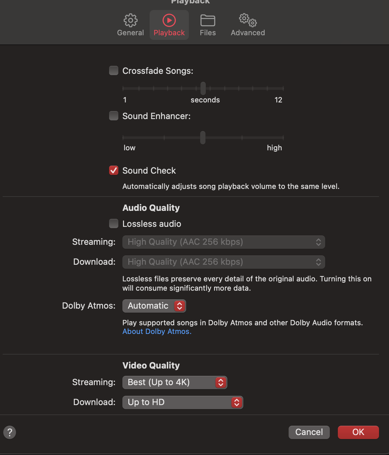
Task: Open the audio Streaming quality dropdown
Action: [223, 242]
